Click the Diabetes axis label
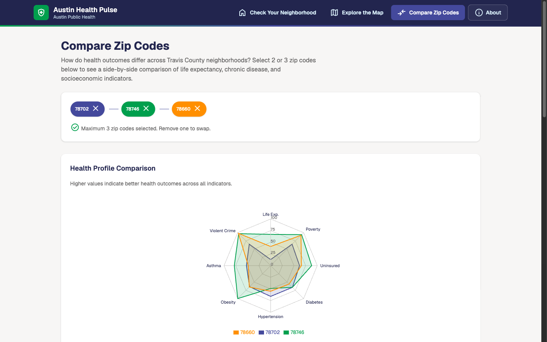 pos(314,302)
